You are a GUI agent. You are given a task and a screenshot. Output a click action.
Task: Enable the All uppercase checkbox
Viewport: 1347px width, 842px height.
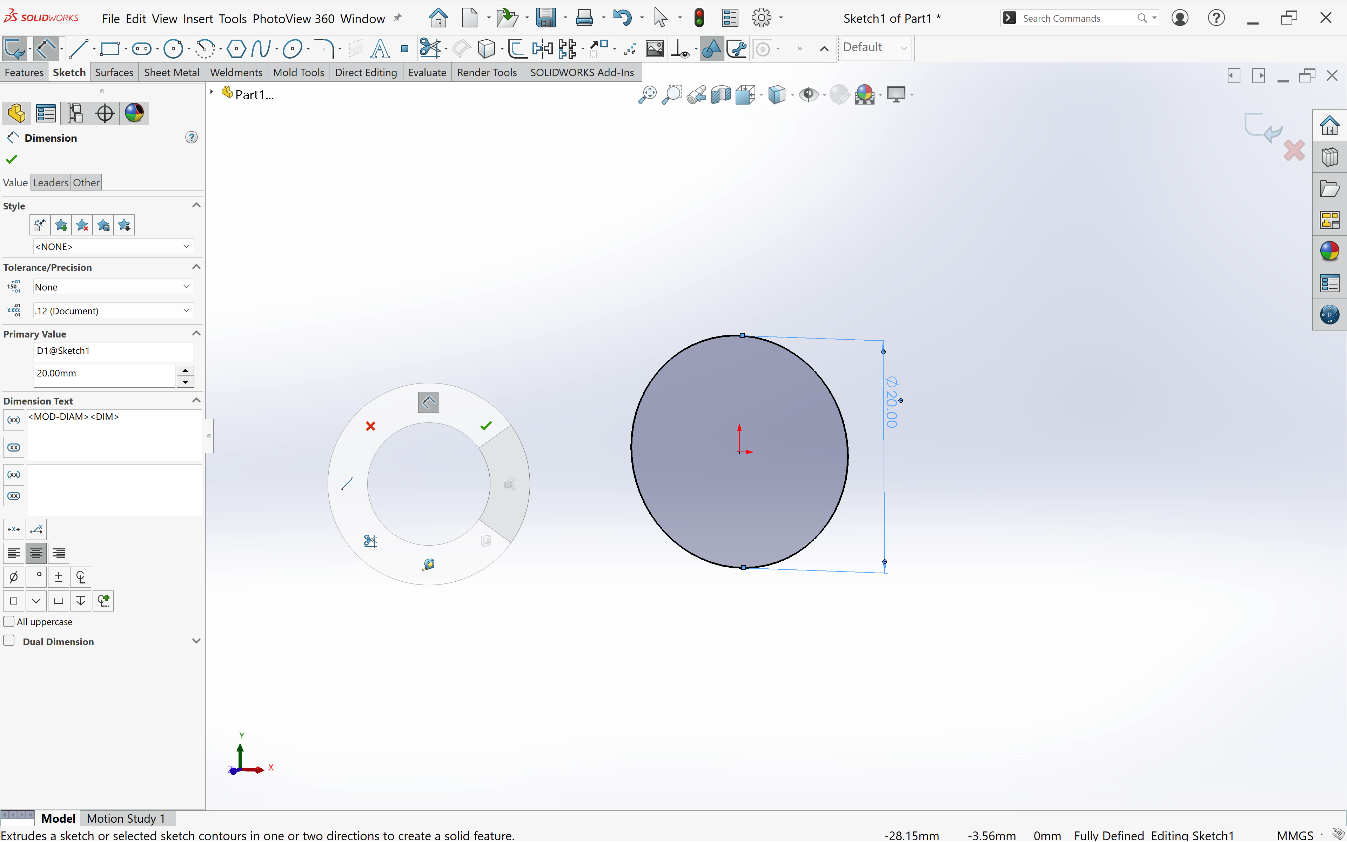[x=9, y=621]
